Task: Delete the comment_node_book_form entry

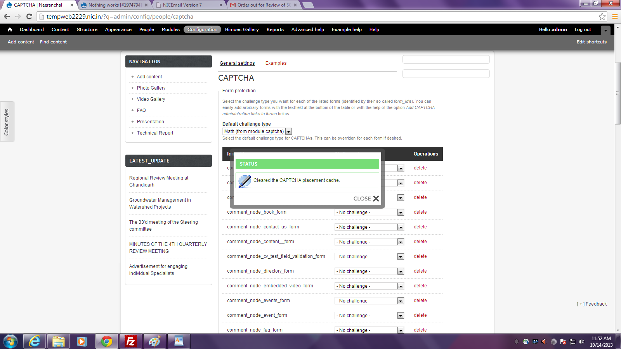Action: pyautogui.click(x=420, y=212)
